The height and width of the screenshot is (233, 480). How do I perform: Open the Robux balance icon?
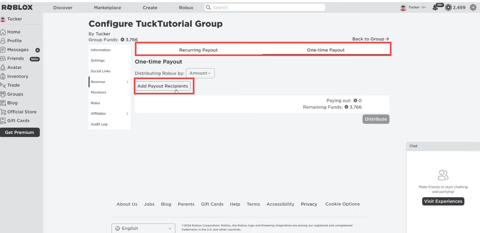448,8
